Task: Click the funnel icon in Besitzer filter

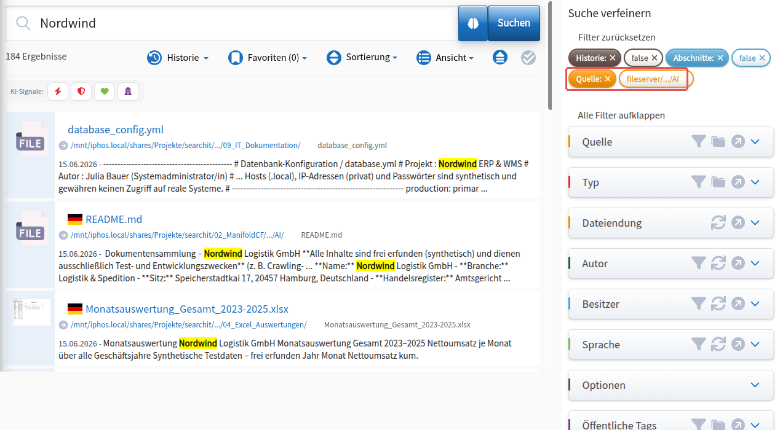Action: pos(698,304)
